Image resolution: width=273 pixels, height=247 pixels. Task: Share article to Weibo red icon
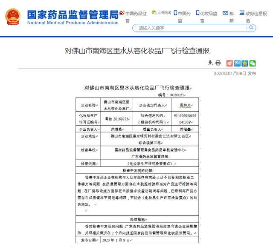[229, 63]
